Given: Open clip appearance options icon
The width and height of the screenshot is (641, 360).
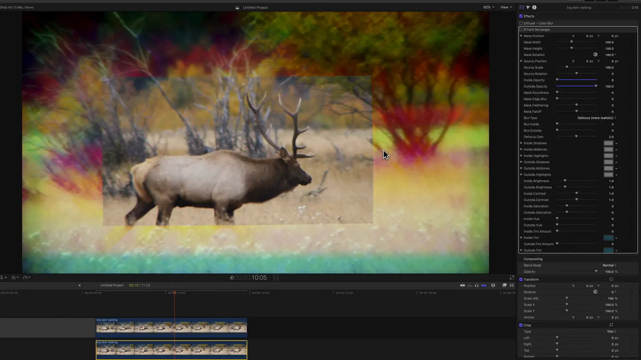Looking at the screenshot, I should (493, 285).
